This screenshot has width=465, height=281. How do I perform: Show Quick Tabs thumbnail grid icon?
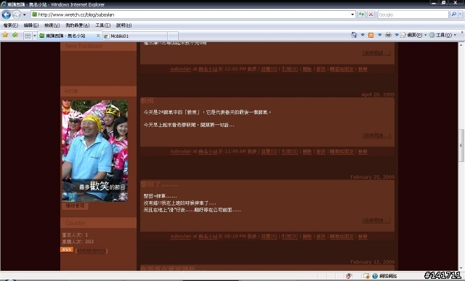point(28,36)
